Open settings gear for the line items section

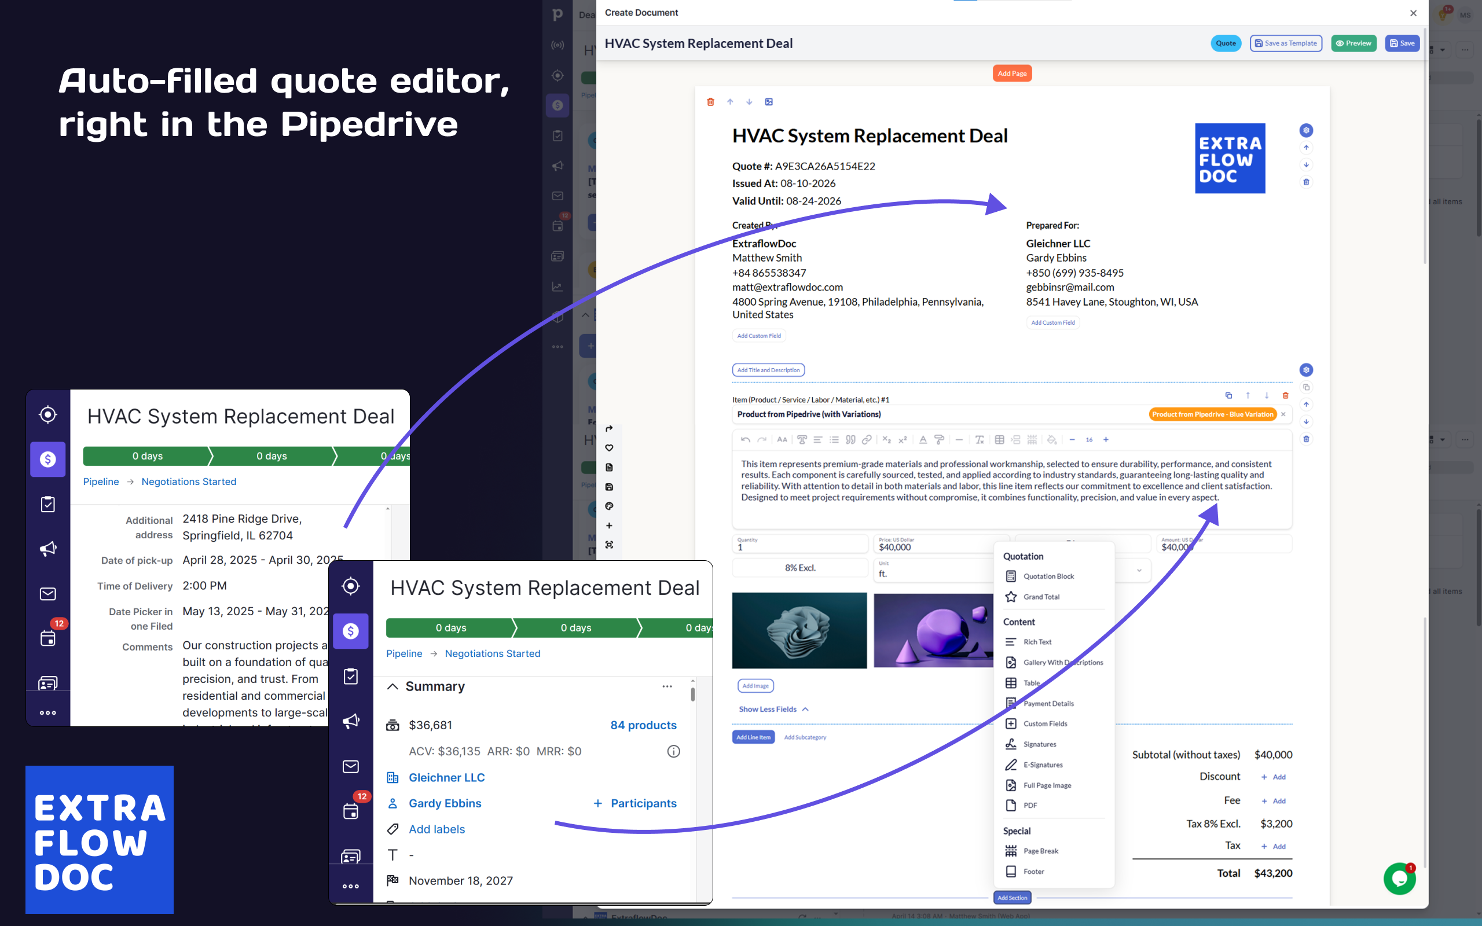1305,369
